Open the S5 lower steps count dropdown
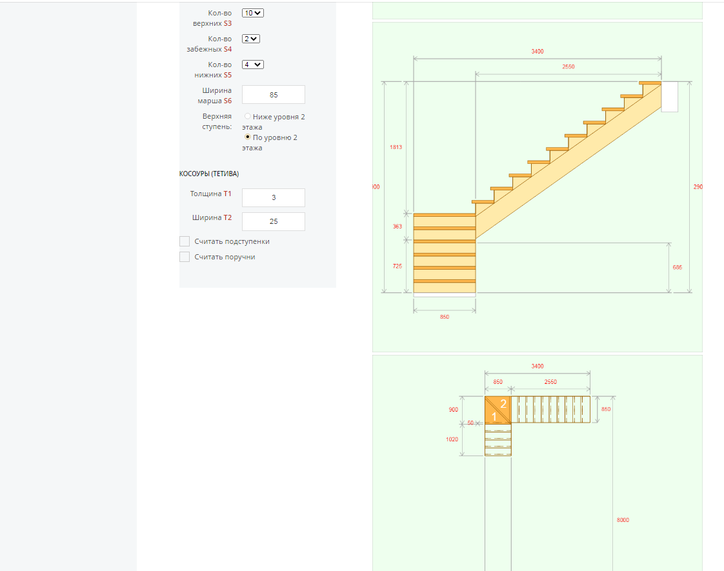The width and height of the screenshot is (724, 571). point(252,65)
